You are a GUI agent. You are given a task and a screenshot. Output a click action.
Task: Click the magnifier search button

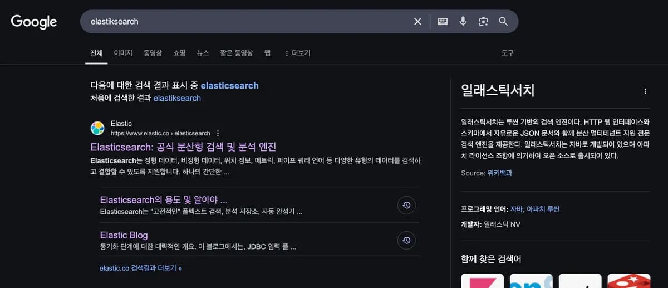tap(503, 21)
